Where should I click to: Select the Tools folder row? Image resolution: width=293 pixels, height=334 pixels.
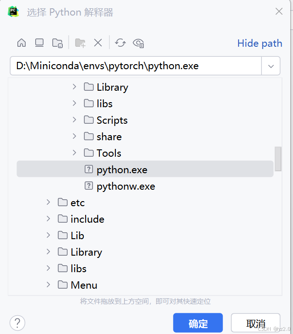pos(145,153)
